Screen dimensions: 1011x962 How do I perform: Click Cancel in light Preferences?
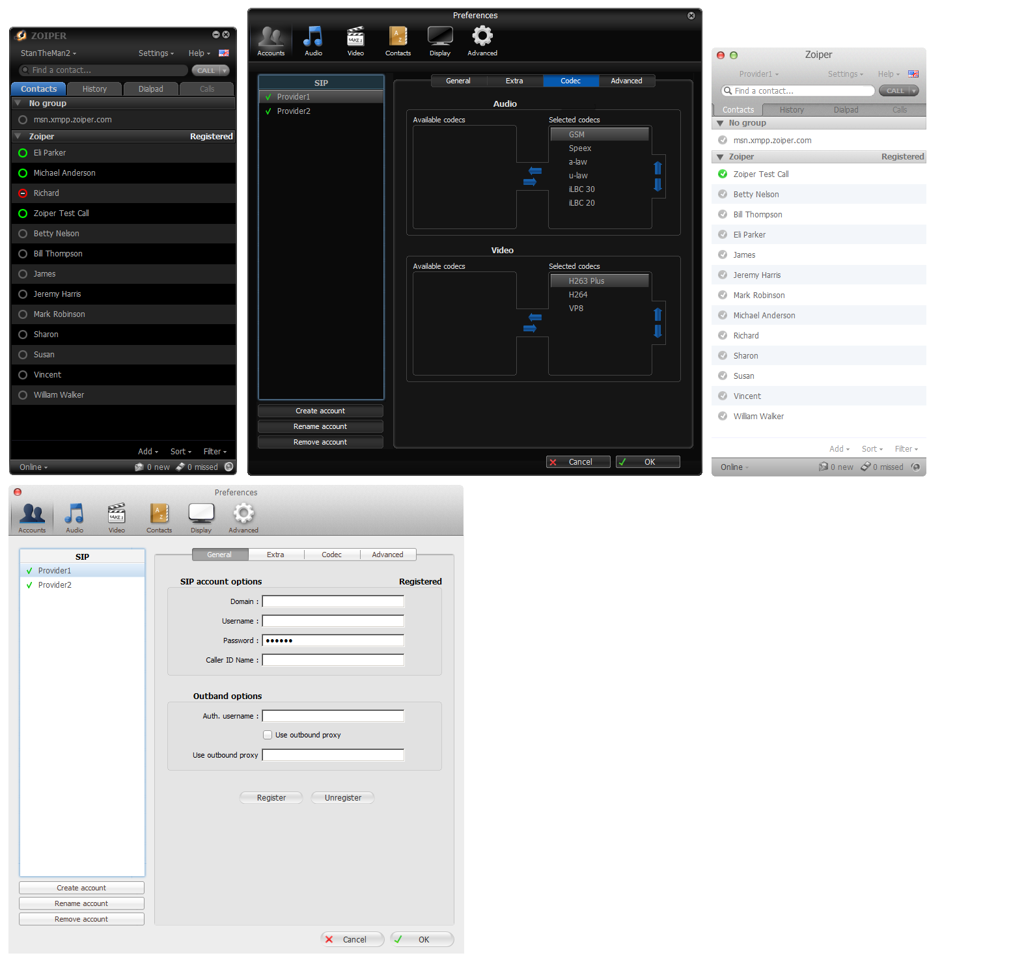(x=352, y=939)
